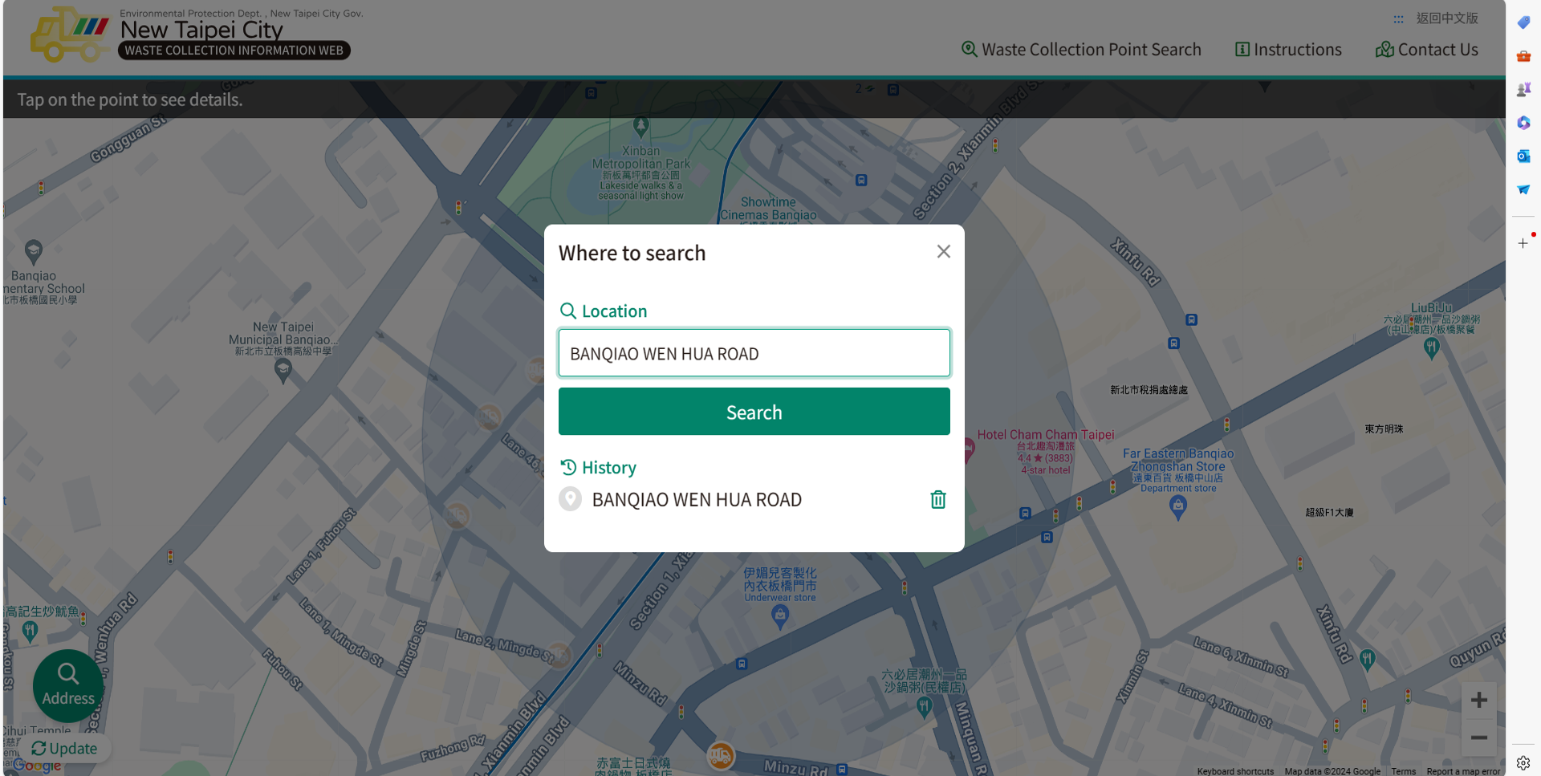Open the Instructions page

[1288, 50]
